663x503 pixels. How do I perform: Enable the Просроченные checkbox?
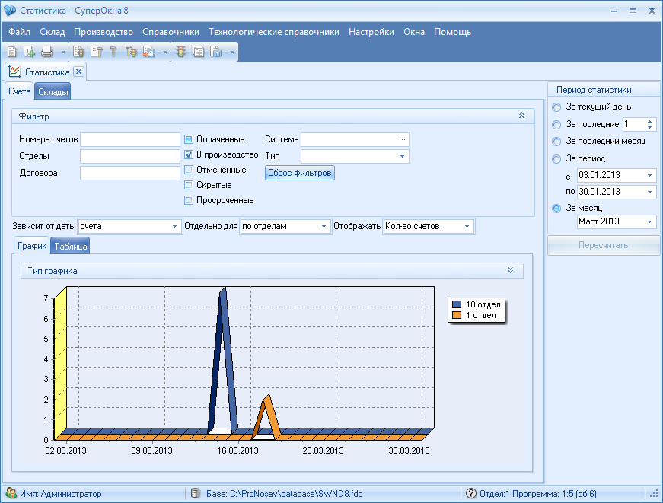tap(189, 200)
